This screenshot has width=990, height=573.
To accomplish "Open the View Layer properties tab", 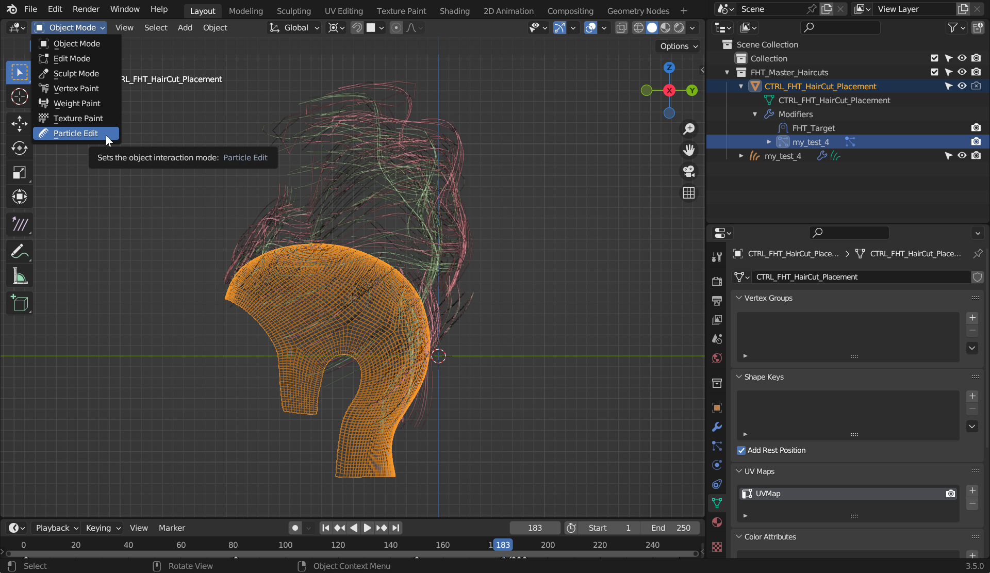I will pyautogui.click(x=717, y=320).
